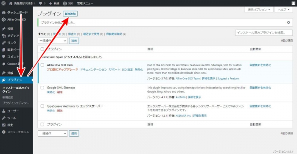The image size is (297, 154).
Task: Click the WordPress logo icon
Action: 3,3
